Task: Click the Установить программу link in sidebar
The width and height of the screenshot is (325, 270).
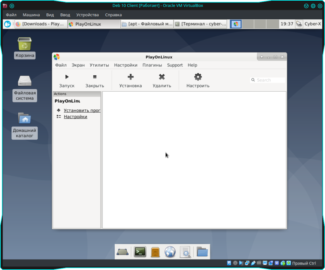Action: [82, 110]
